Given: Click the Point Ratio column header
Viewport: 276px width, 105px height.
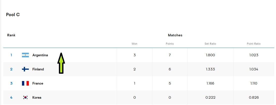Looking at the screenshot, I should pyautogui.click(x=254, y=44).
